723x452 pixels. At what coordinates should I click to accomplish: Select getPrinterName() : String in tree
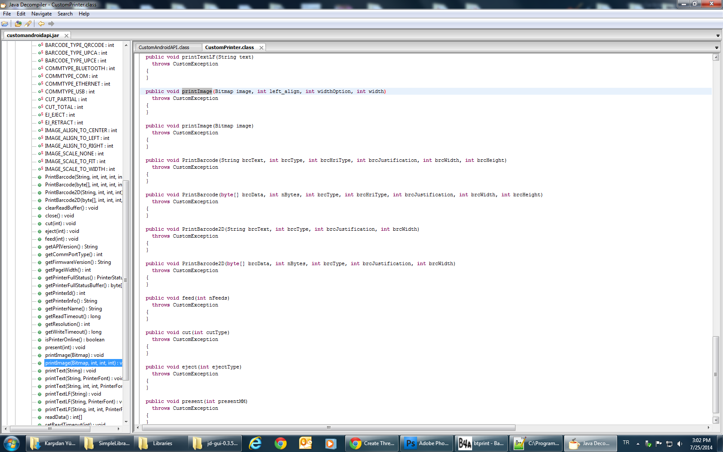click(x=74, y=309)
